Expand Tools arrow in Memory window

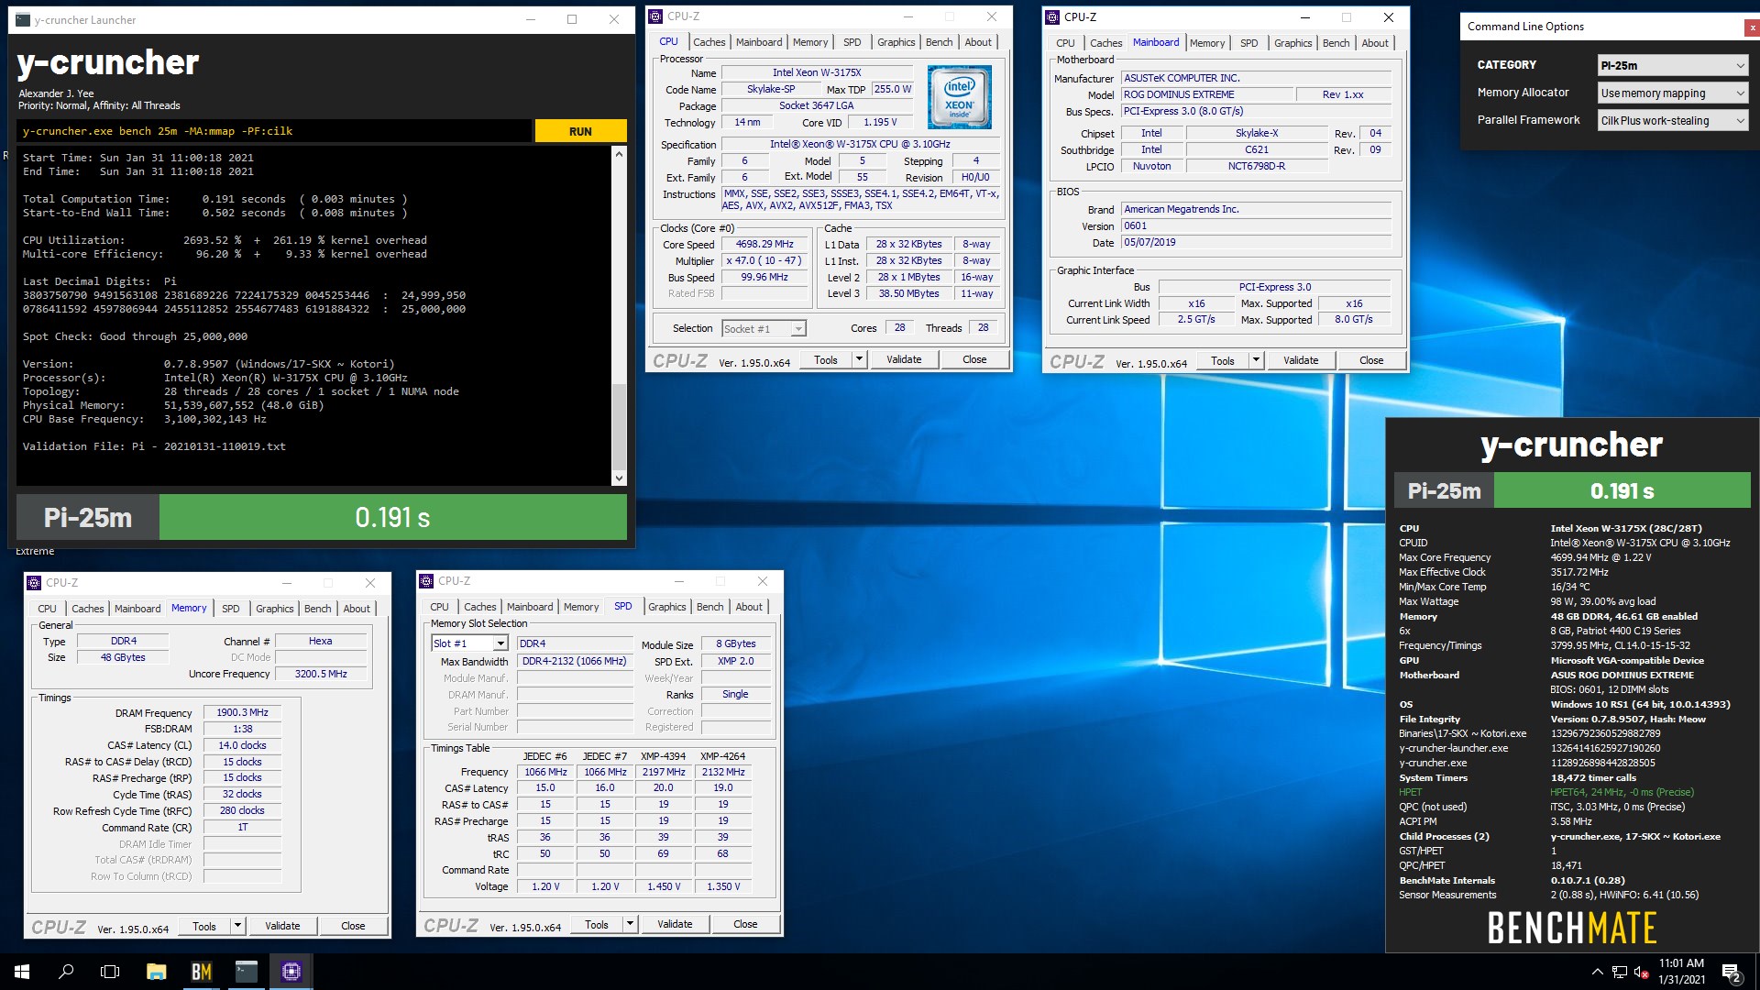click(x=237, y=926)
